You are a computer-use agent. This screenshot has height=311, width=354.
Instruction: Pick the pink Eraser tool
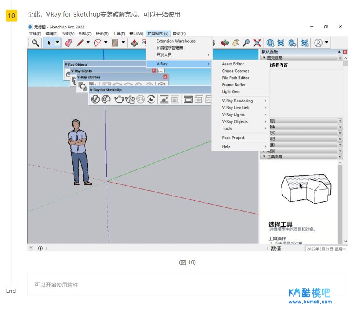(x=68, y=43)
